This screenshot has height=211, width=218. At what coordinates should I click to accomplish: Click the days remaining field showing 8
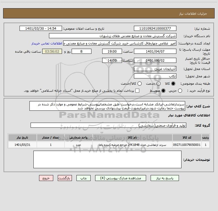(82, 52)
